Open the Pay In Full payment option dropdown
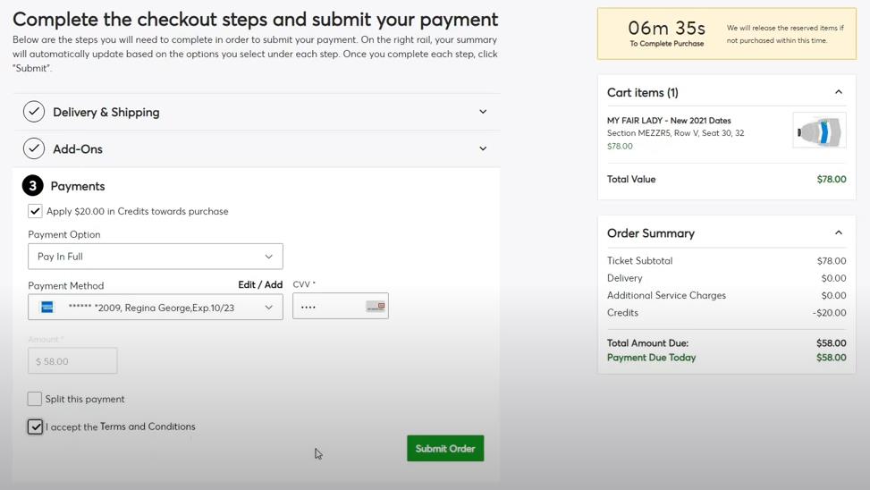The width and height of the screenshot is (870, 490). [x=156, y=257]
